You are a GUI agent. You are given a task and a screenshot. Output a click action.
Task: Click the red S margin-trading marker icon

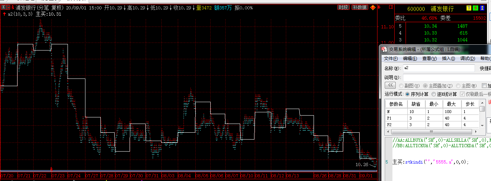point(13,8)
